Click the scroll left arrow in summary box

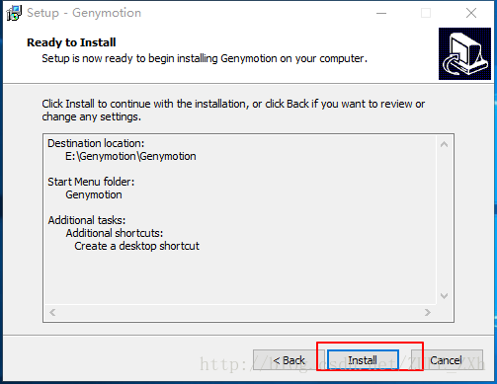point(52,312)
